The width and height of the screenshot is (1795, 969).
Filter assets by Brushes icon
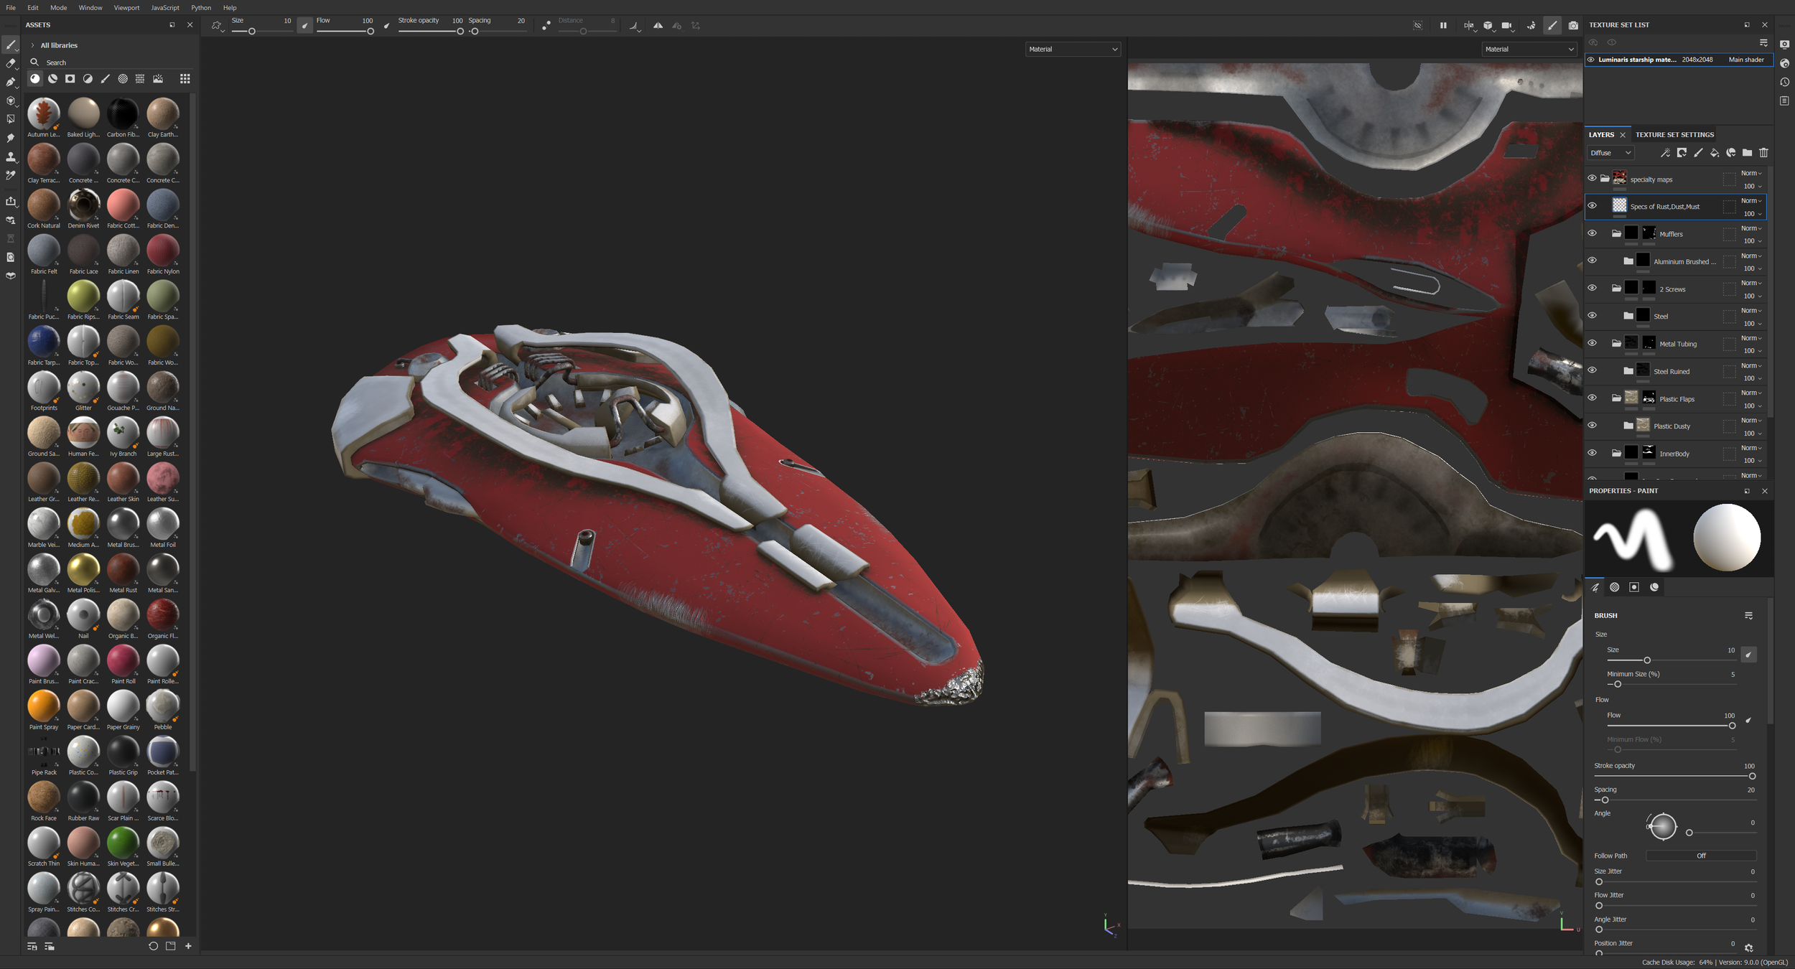[x=106, y=79]
